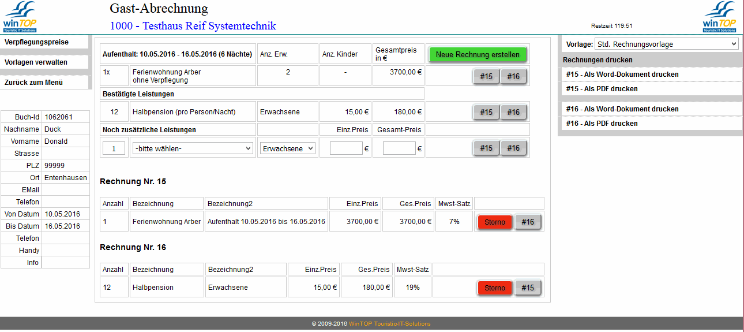Viewport: 744px width, 332px height.
Task: Click the winTOP logo in top-left corner
Action: pos(20,16)
